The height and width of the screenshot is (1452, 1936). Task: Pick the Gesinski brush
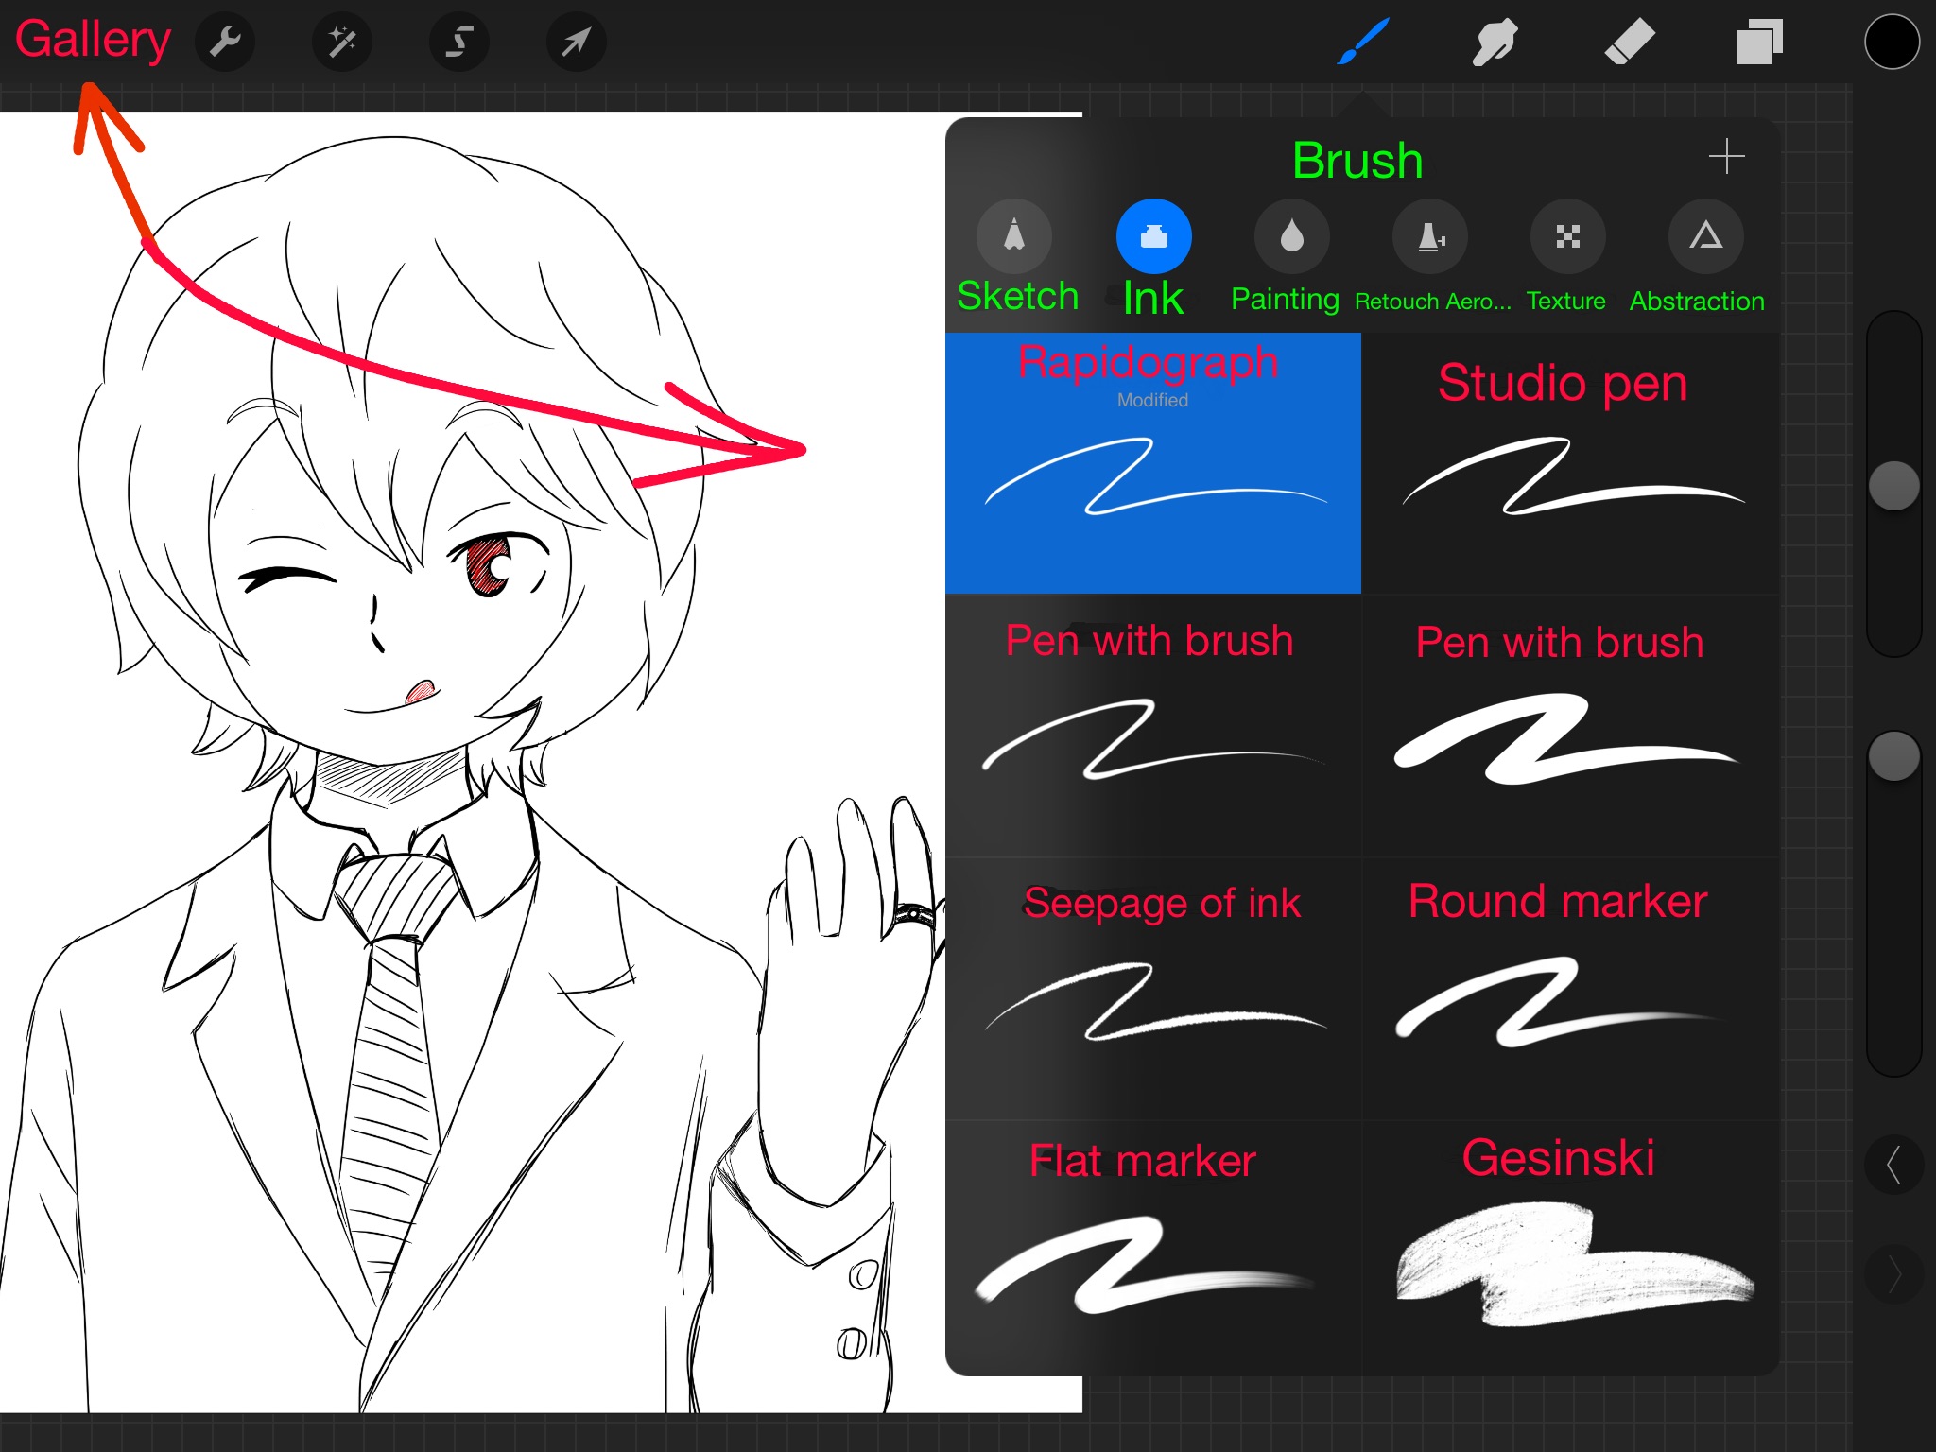pos(1569,1248)
